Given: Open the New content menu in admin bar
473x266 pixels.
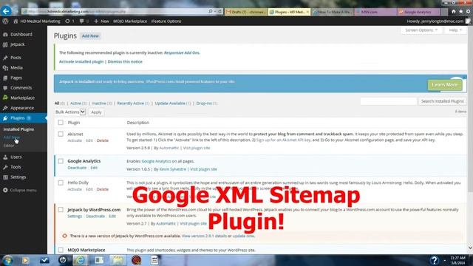Looking at the screenshot, I should (x=101, y=21).
